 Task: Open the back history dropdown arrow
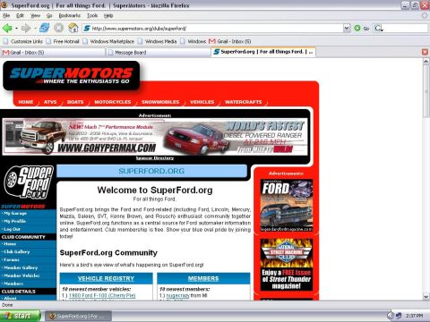pos(16,29)
